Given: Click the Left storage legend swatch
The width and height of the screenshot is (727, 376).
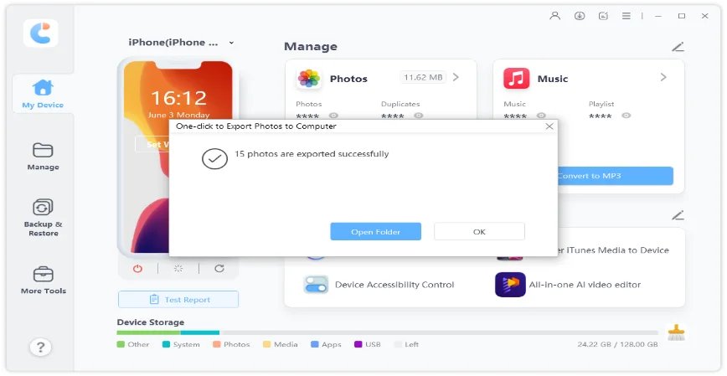Looking at the screenshot, I should click(398, 344).
